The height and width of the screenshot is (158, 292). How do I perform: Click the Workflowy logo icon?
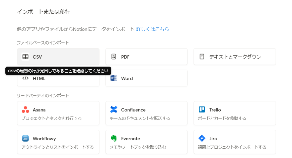tap(25, 138)
